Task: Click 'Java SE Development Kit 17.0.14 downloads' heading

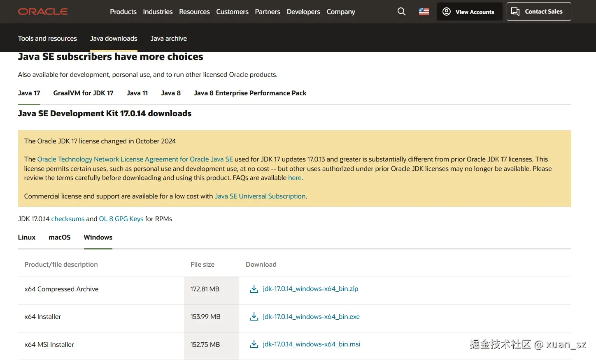Action: point(105,113)
